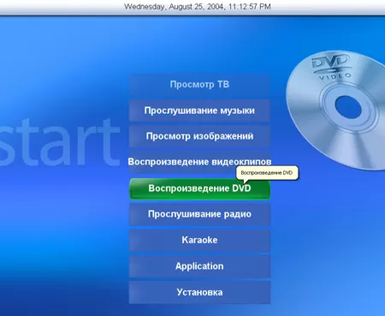Click the Воспроизведение DVD tooltip bubble

(267, 173)
